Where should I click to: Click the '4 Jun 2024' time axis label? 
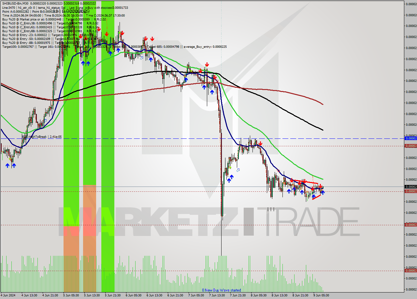8,295
